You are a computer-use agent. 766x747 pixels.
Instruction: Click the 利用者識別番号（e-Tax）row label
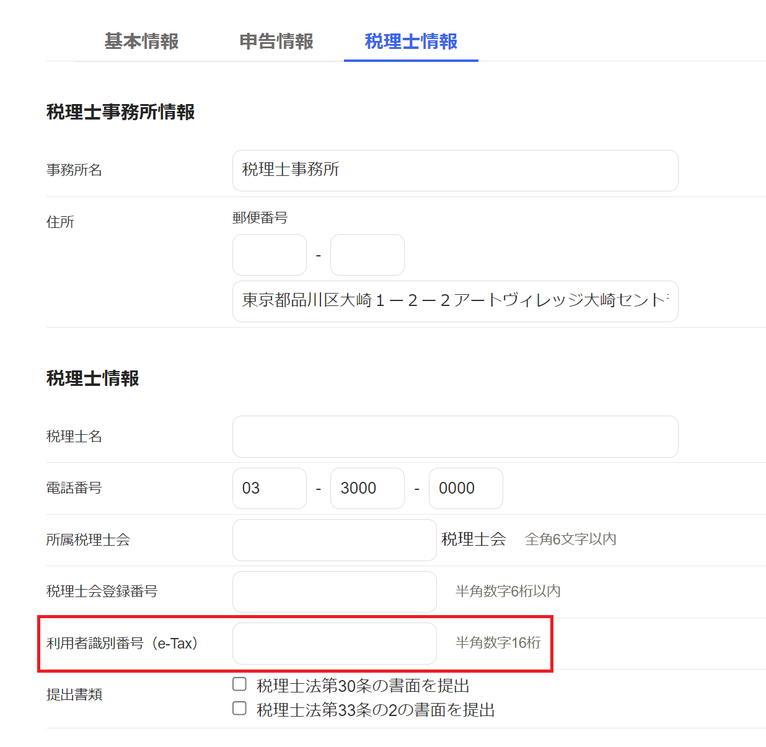(x=122, y=644)
